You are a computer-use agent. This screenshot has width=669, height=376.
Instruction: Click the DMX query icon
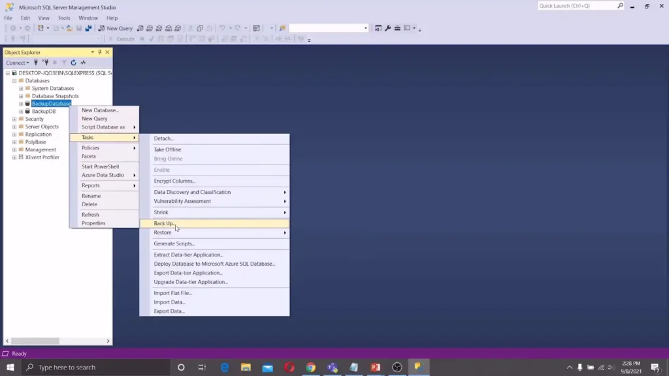(x=159, y=28)
